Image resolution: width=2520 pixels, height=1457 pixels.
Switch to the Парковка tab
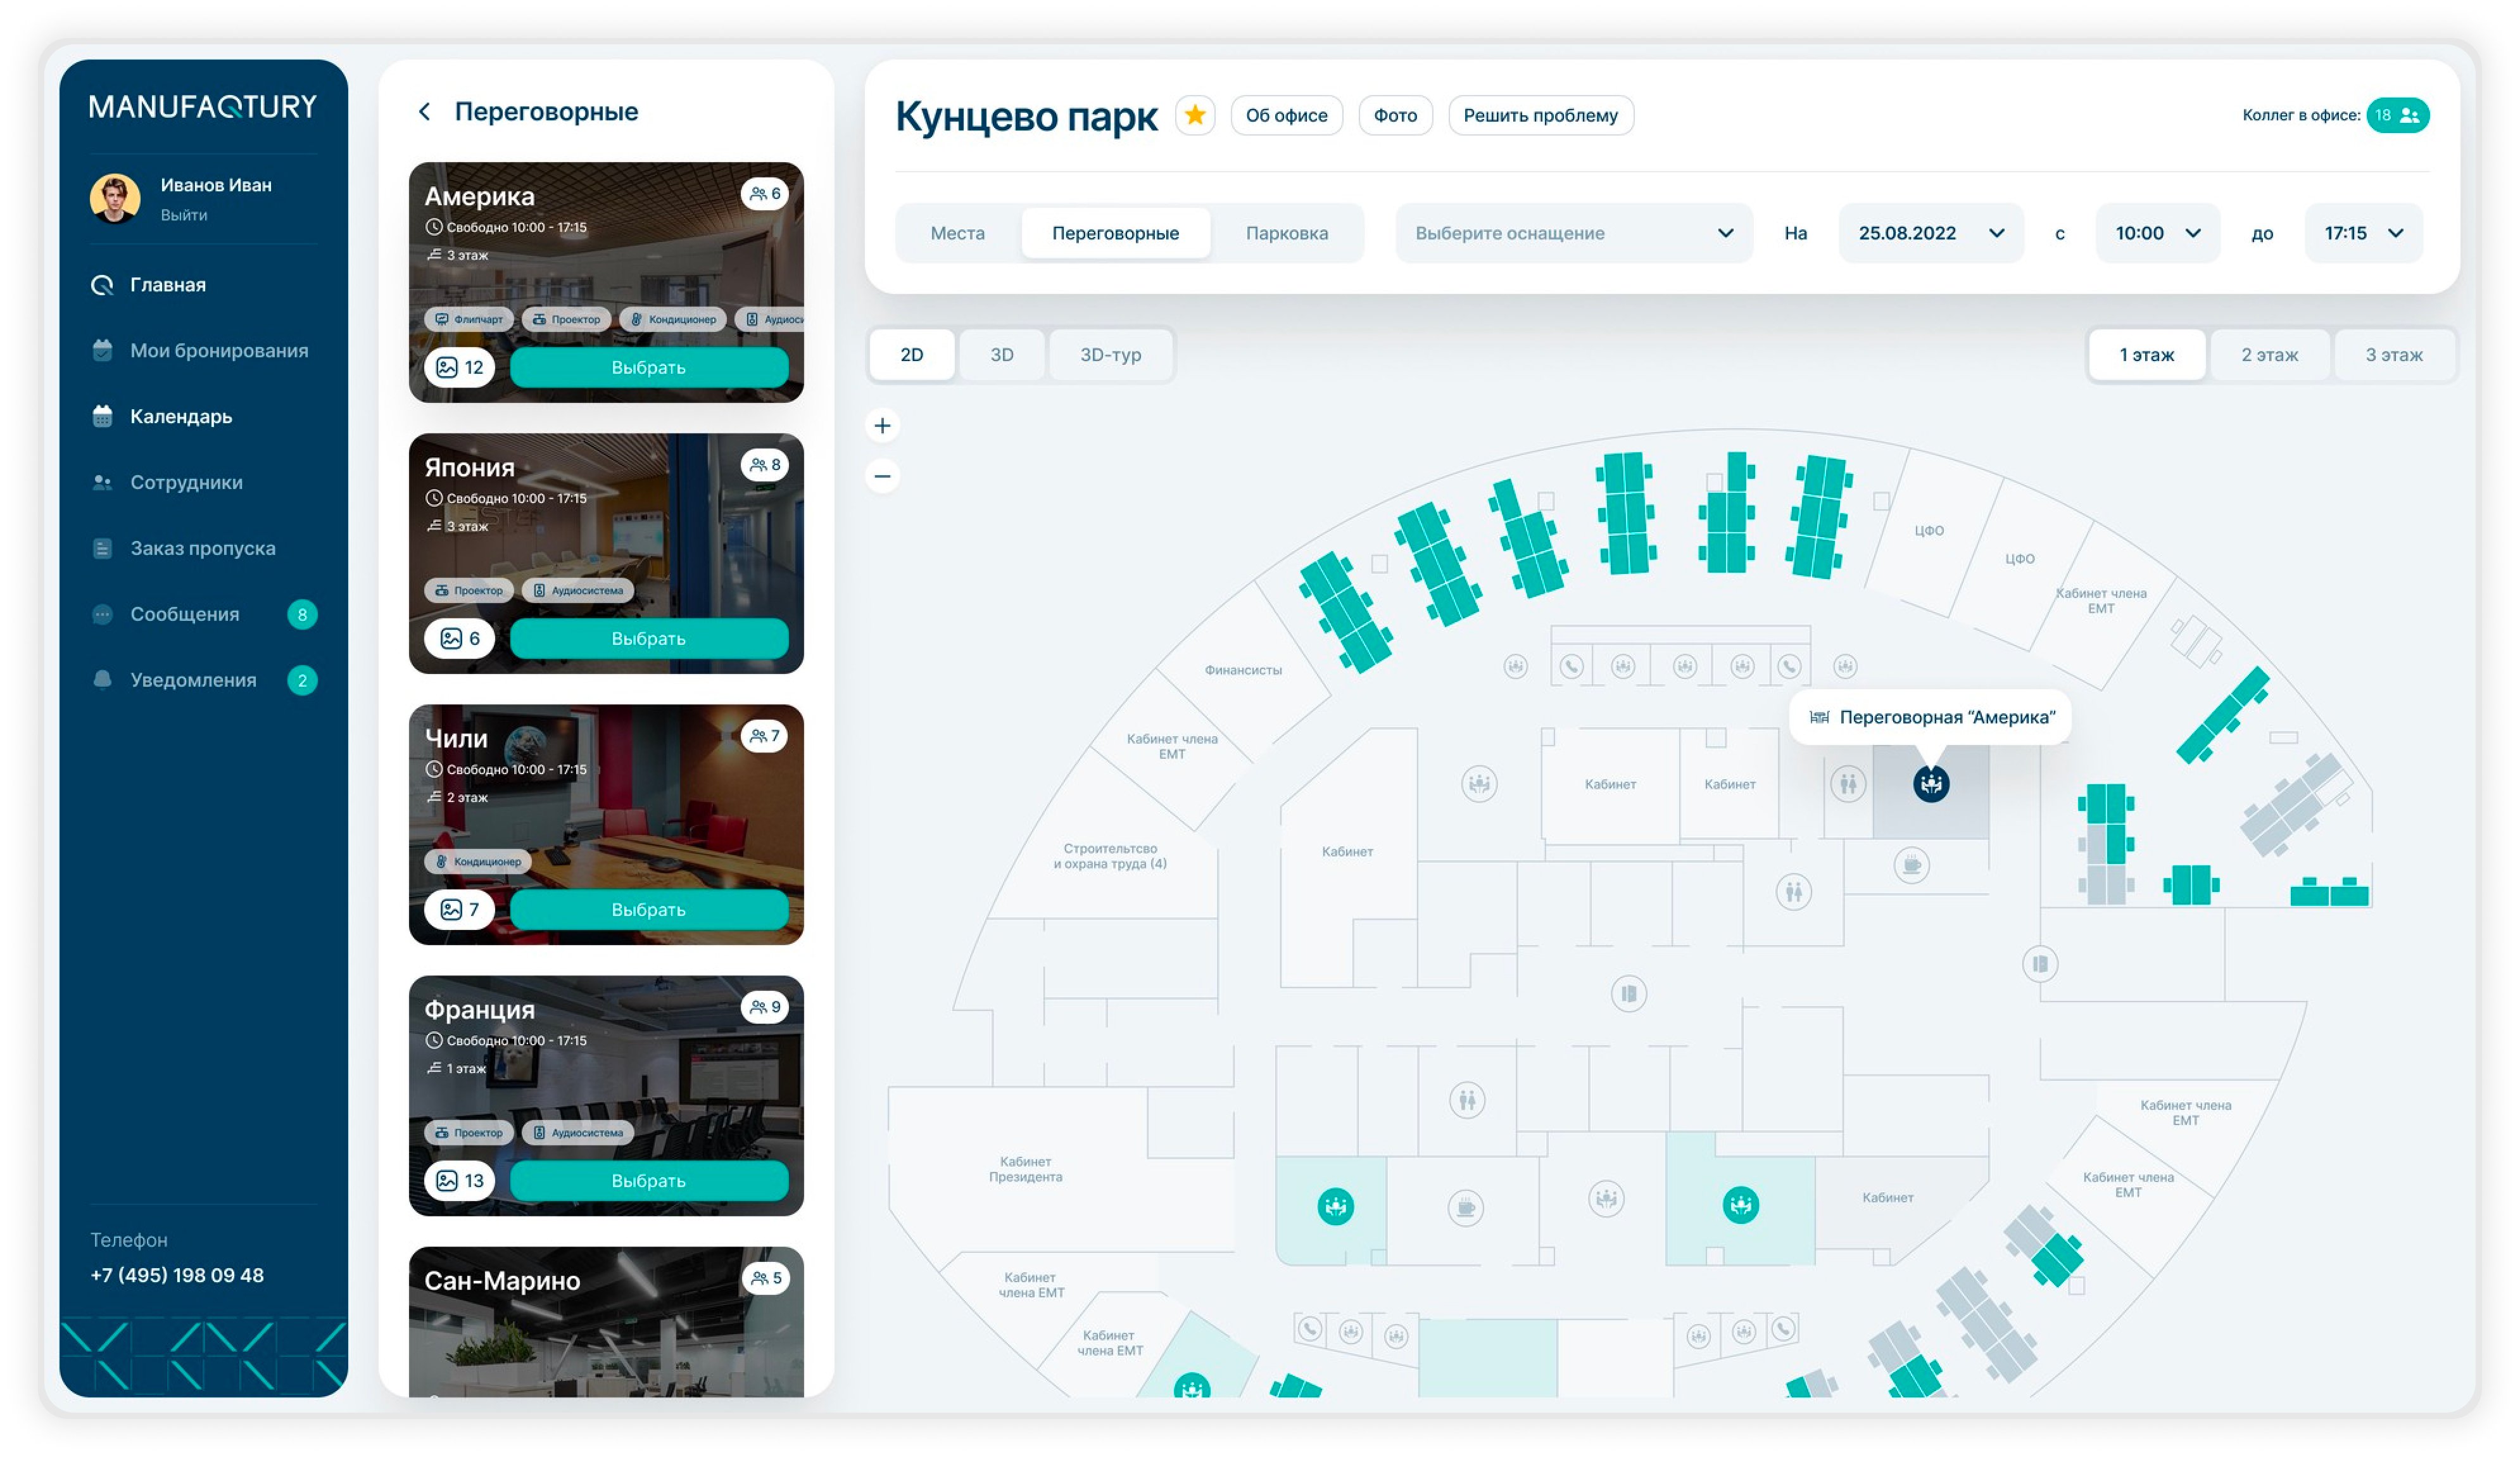[x=1286, y=233]
